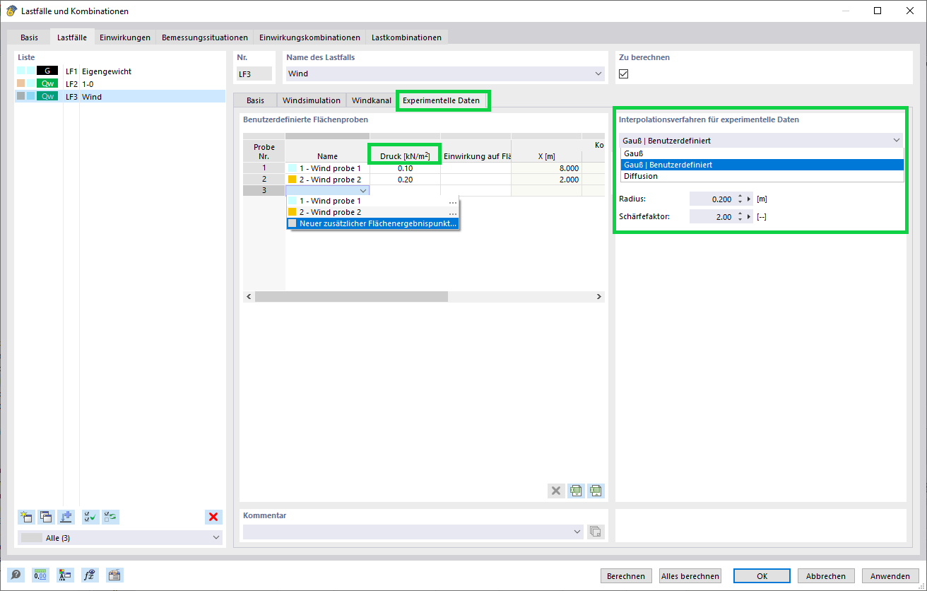927x591 pixels.
Task: Open the Einwirkungskombinationen tab
Action: 309,37
